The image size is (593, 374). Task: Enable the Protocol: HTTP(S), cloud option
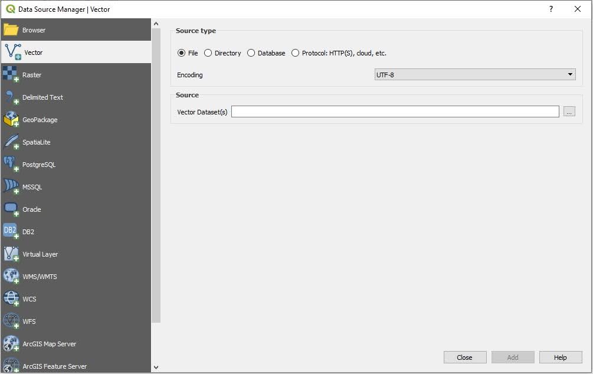tap(296, 53)
